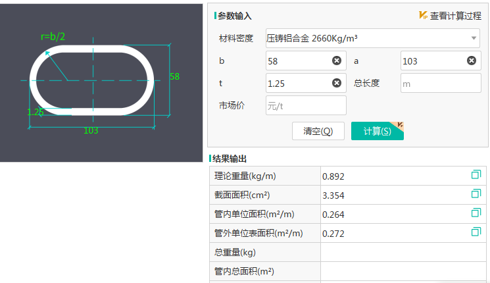
Task: Click the result value 0.272
Action: click(x=333, y=234)
